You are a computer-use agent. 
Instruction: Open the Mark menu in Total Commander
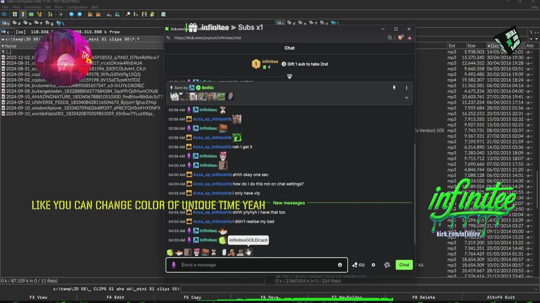16,7
